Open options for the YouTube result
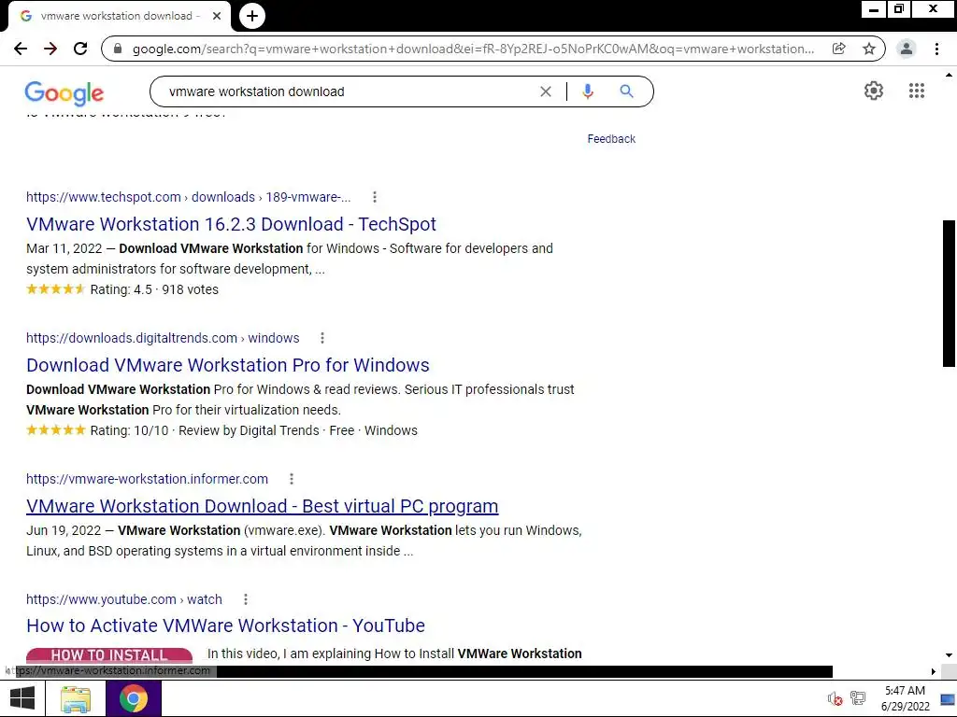The width and height of the screenshot is (957, 717). click(246, 599)
